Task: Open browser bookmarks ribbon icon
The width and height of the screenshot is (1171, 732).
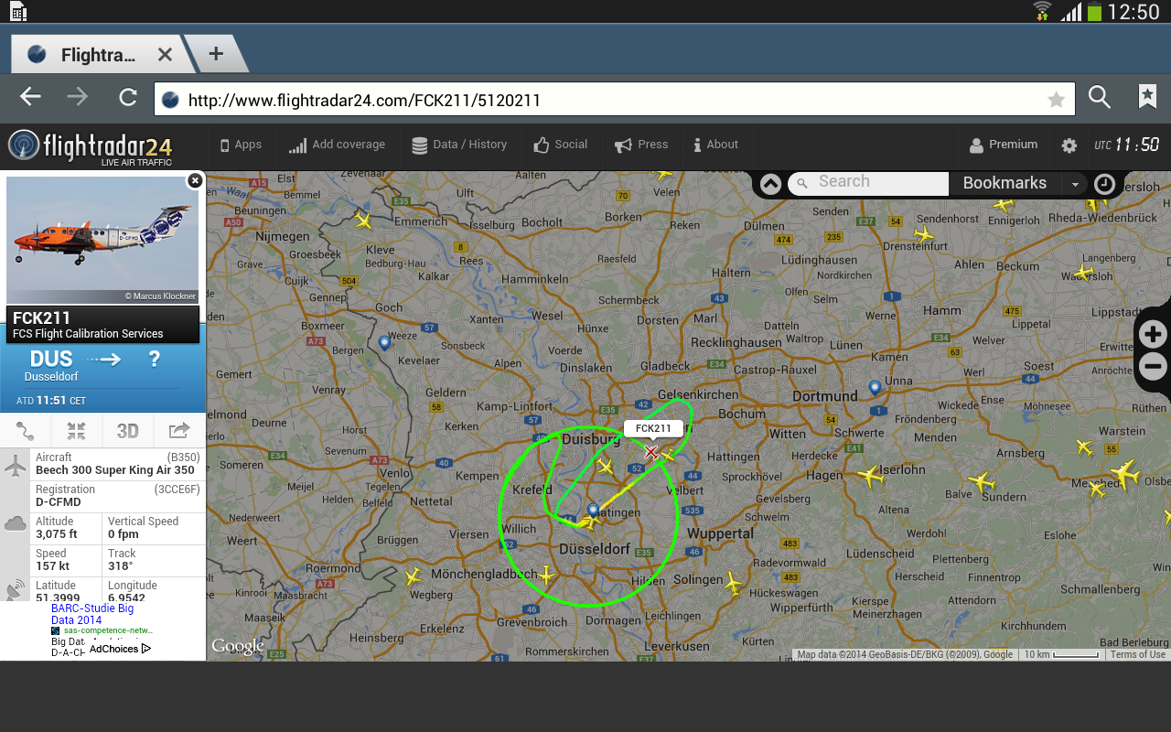Action: click(x=1147, y=97)
